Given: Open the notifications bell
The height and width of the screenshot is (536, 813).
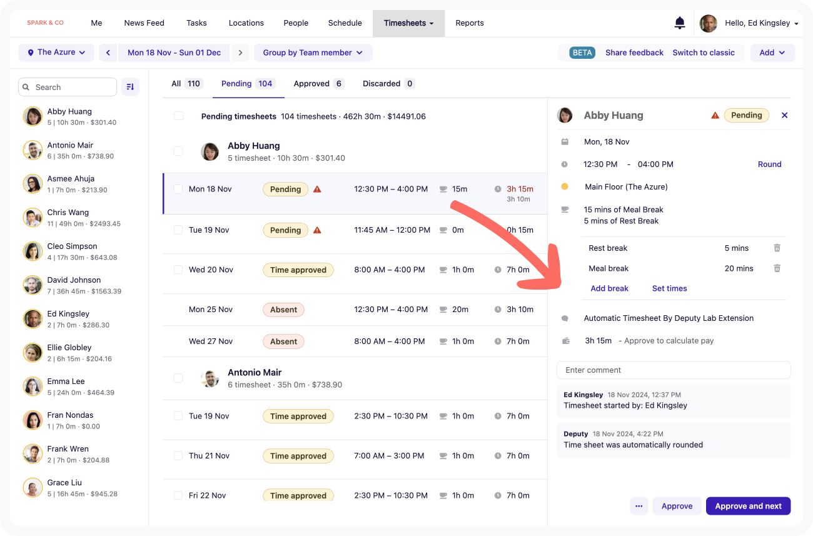Looking at the screenshot, I should point(680,23).
